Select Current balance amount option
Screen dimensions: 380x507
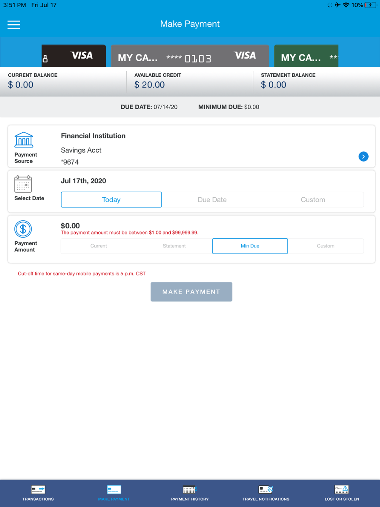(x=99, y=246)
